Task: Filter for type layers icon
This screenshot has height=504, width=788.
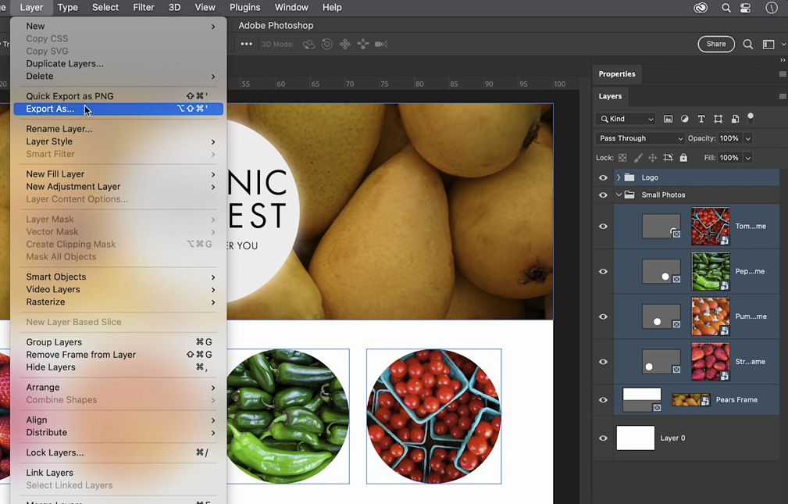Action: click(x=701, y=120)
